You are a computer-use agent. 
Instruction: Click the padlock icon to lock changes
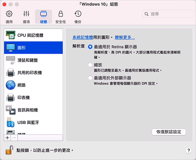9,150
